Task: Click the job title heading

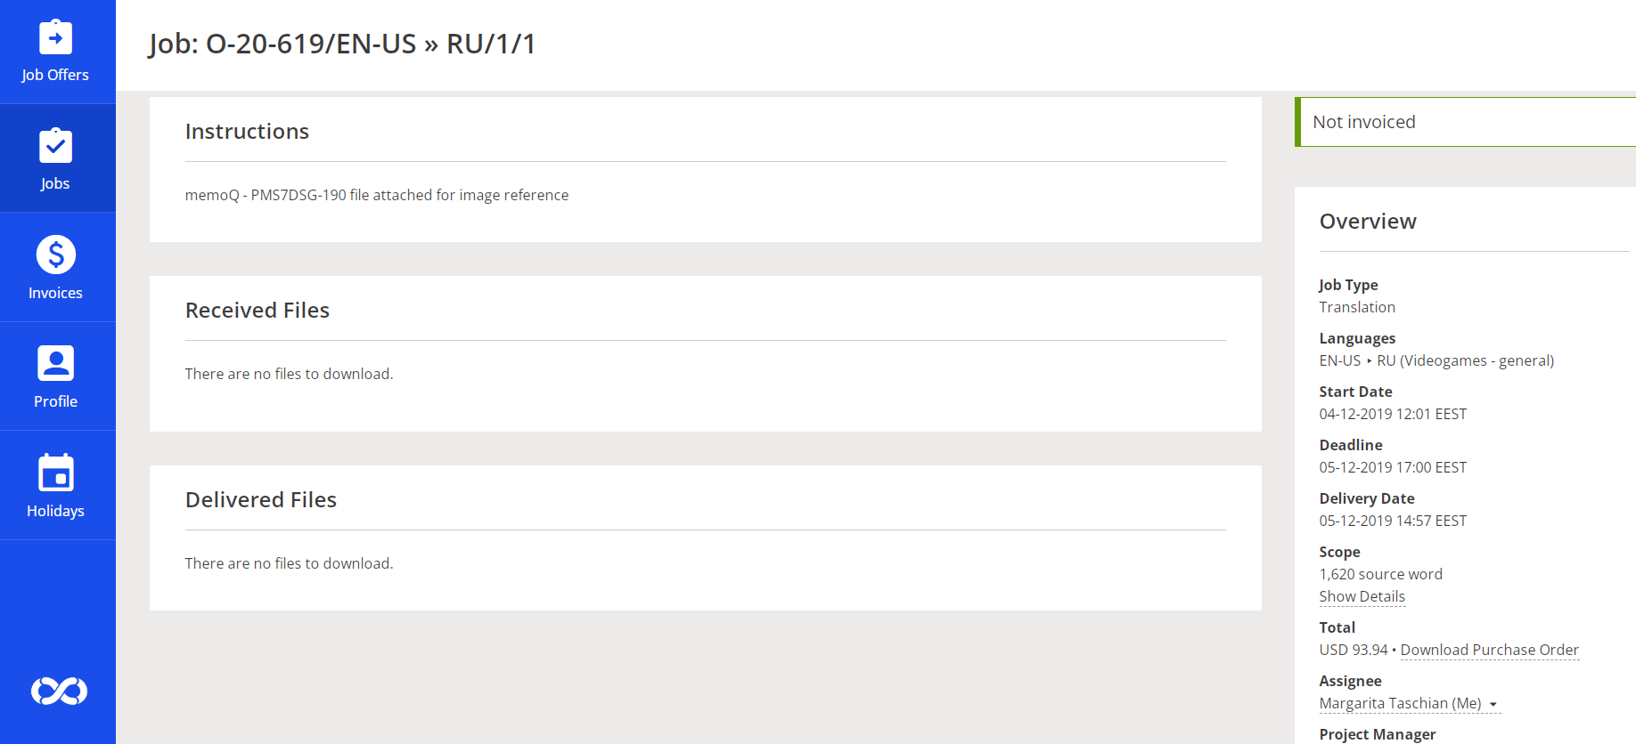Action: pyautogui.click(x=342, y=44)
